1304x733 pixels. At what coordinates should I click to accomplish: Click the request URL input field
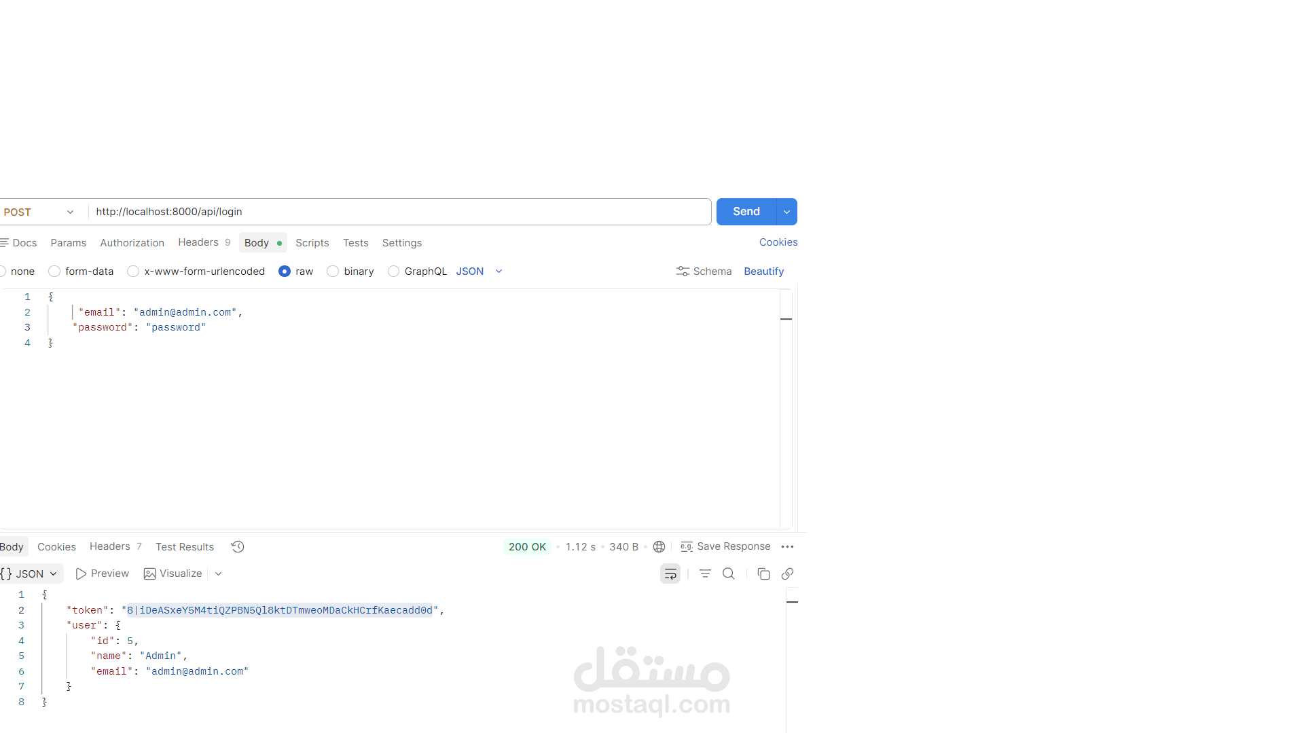(x=399, y=212)
